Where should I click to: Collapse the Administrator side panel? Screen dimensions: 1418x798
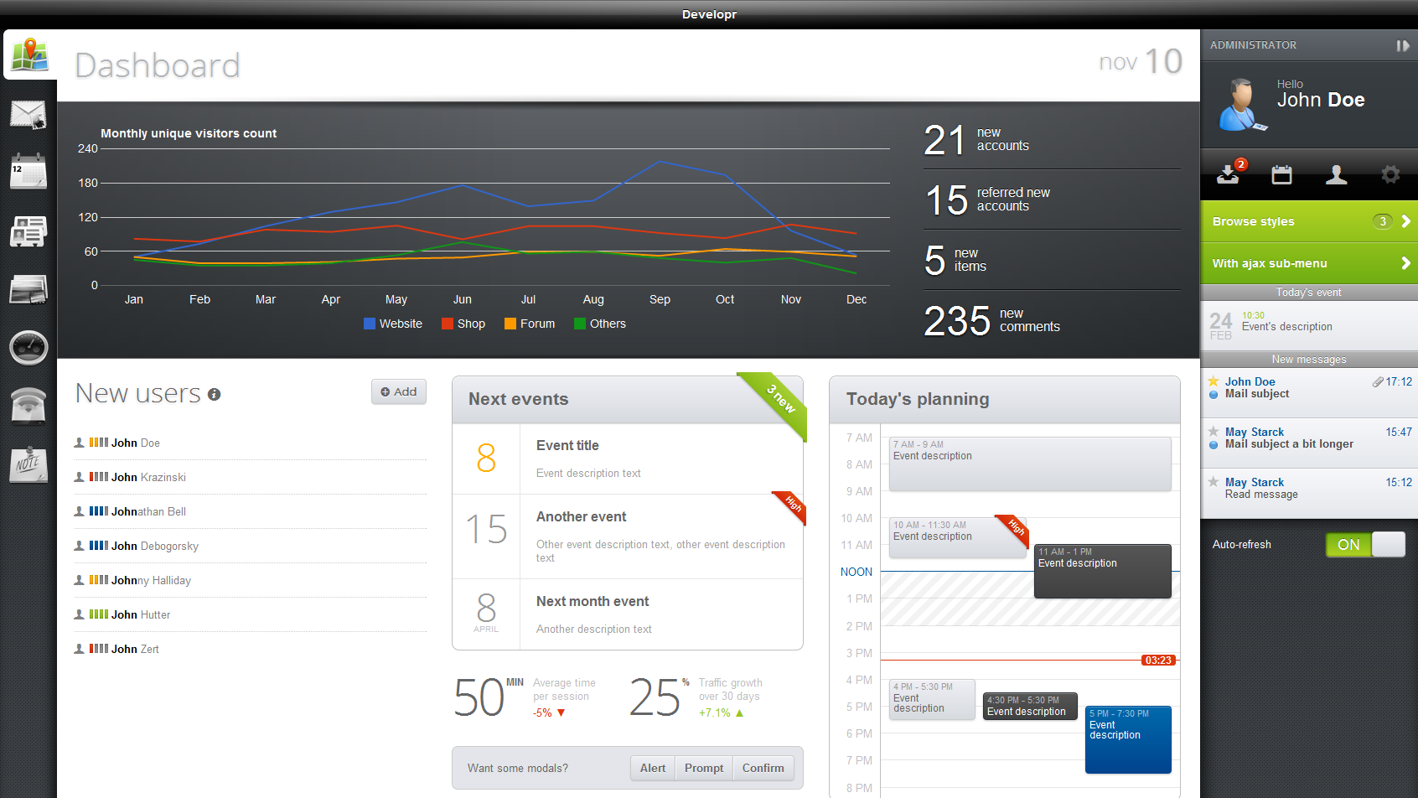tap(1402, 45)
